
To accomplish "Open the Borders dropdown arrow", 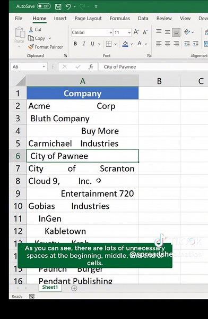I will (x=115, y=44).
